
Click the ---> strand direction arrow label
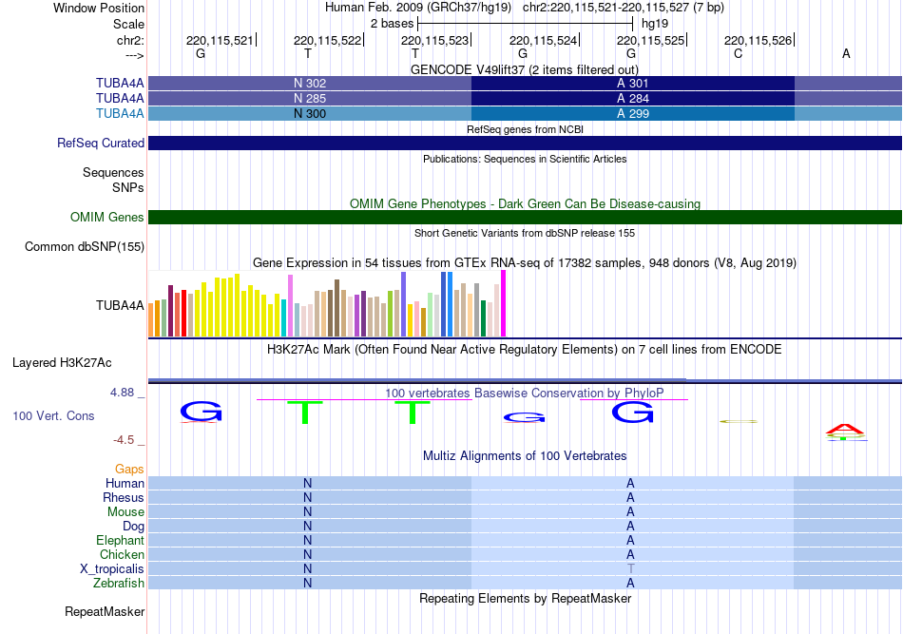pos(134,55)
